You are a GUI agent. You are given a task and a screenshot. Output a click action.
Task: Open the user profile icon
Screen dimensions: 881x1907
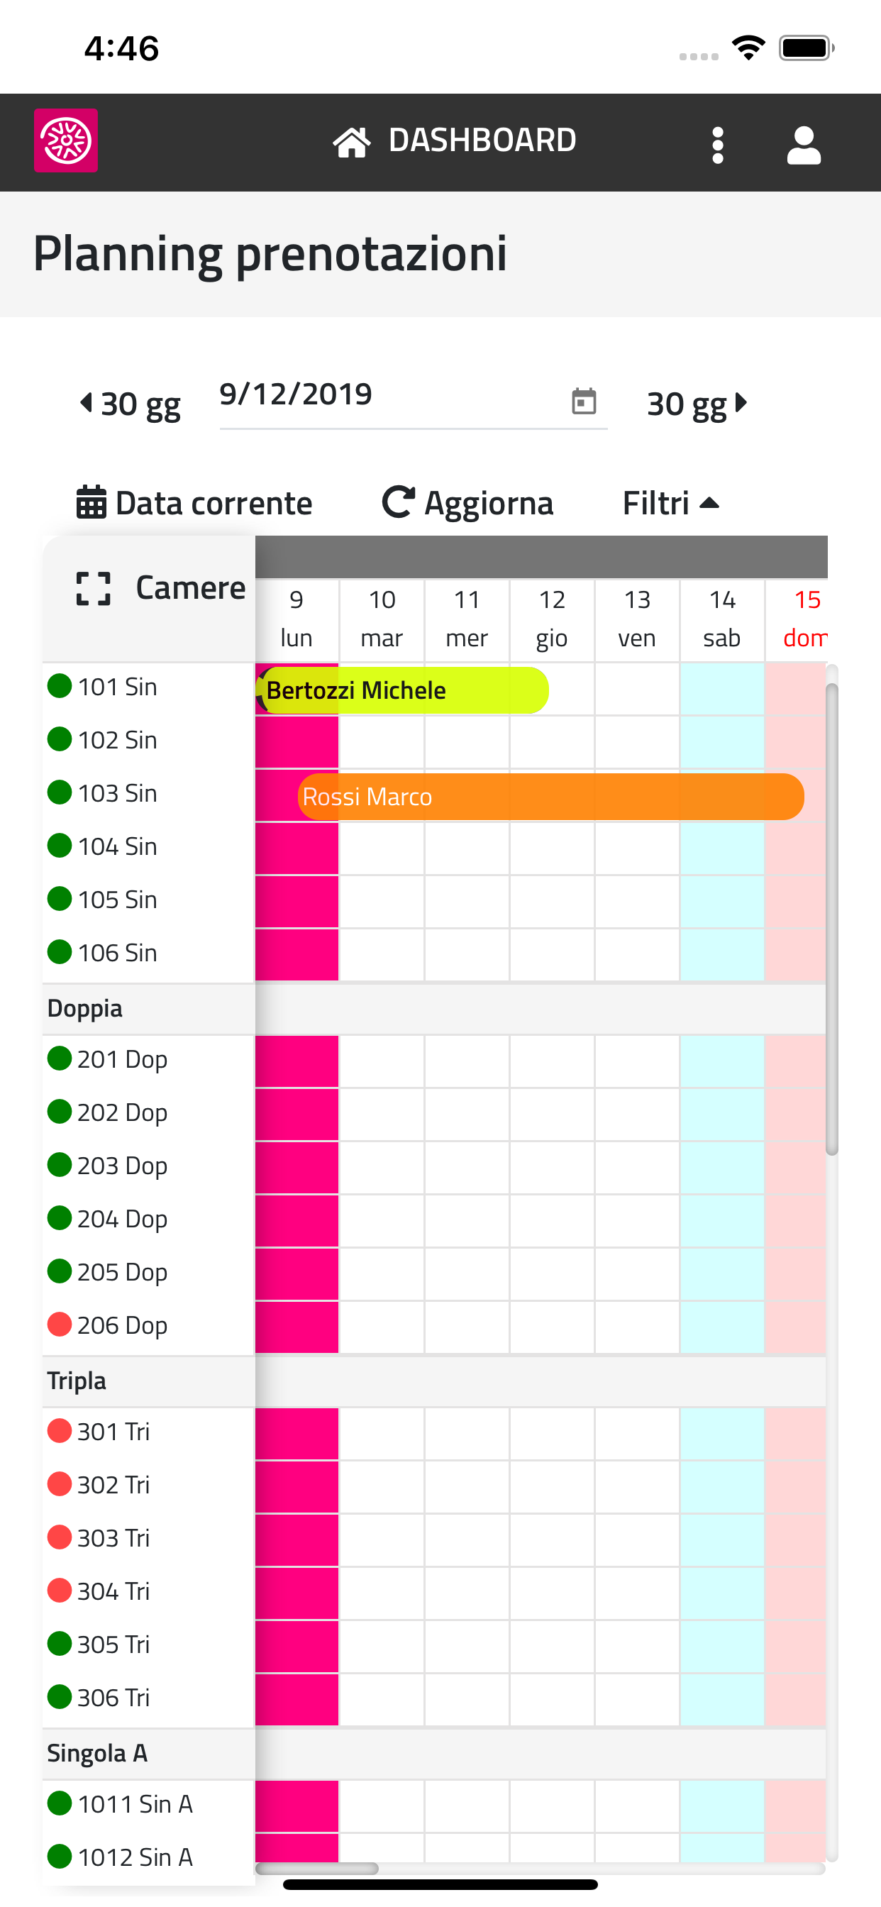803,145
